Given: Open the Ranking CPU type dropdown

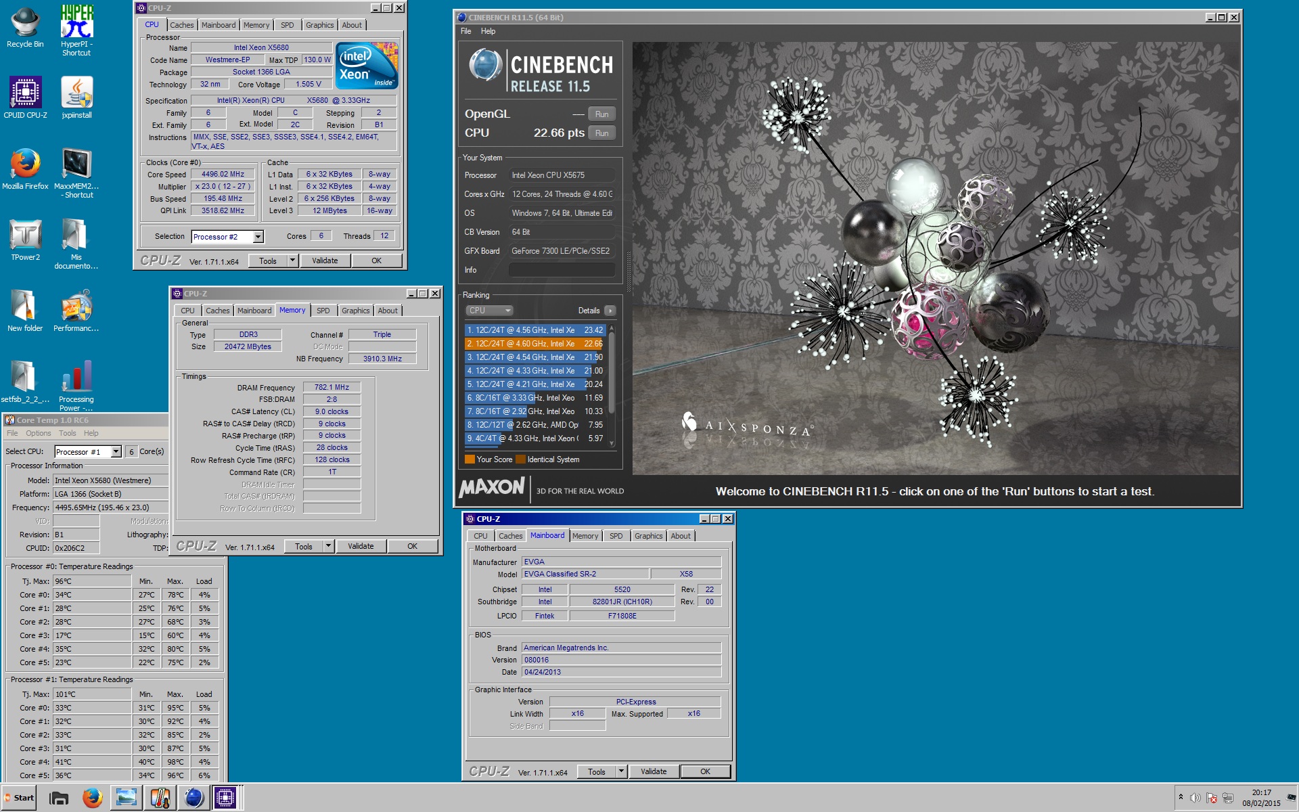Looking at the screenshot, I should coord(489,311).
